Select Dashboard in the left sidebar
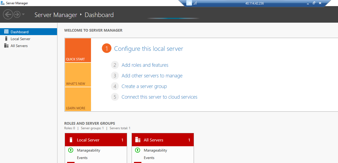The width and height of the screenshot is (338, 163). click(19, 32)
